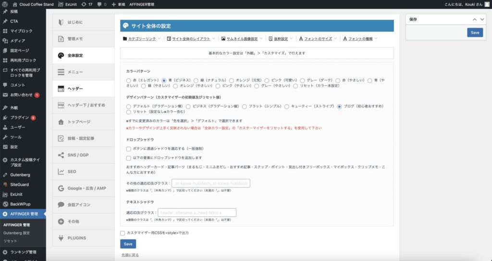Enable ボタンに透過シャドウを適応する checkbox
This screenshot has height=261, width=492.
pyautogui.click(x=129, y=149)
